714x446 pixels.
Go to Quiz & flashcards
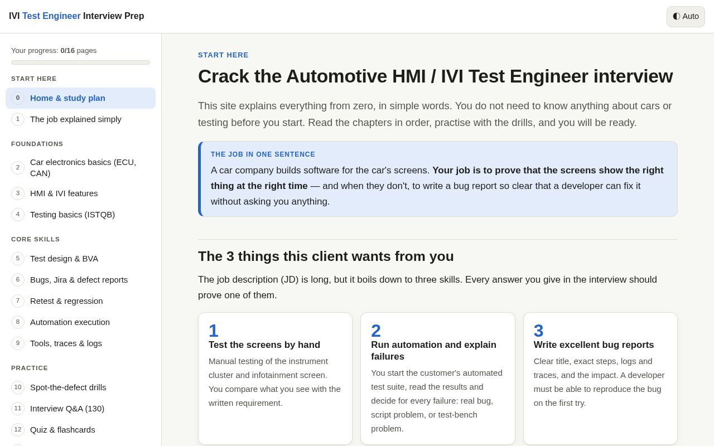(80, 430)
